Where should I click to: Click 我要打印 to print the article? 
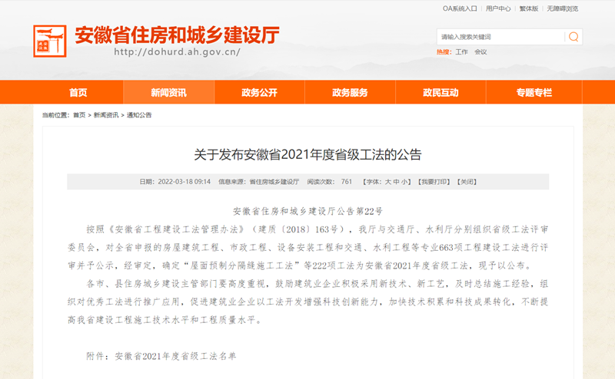tap(434, 182)
